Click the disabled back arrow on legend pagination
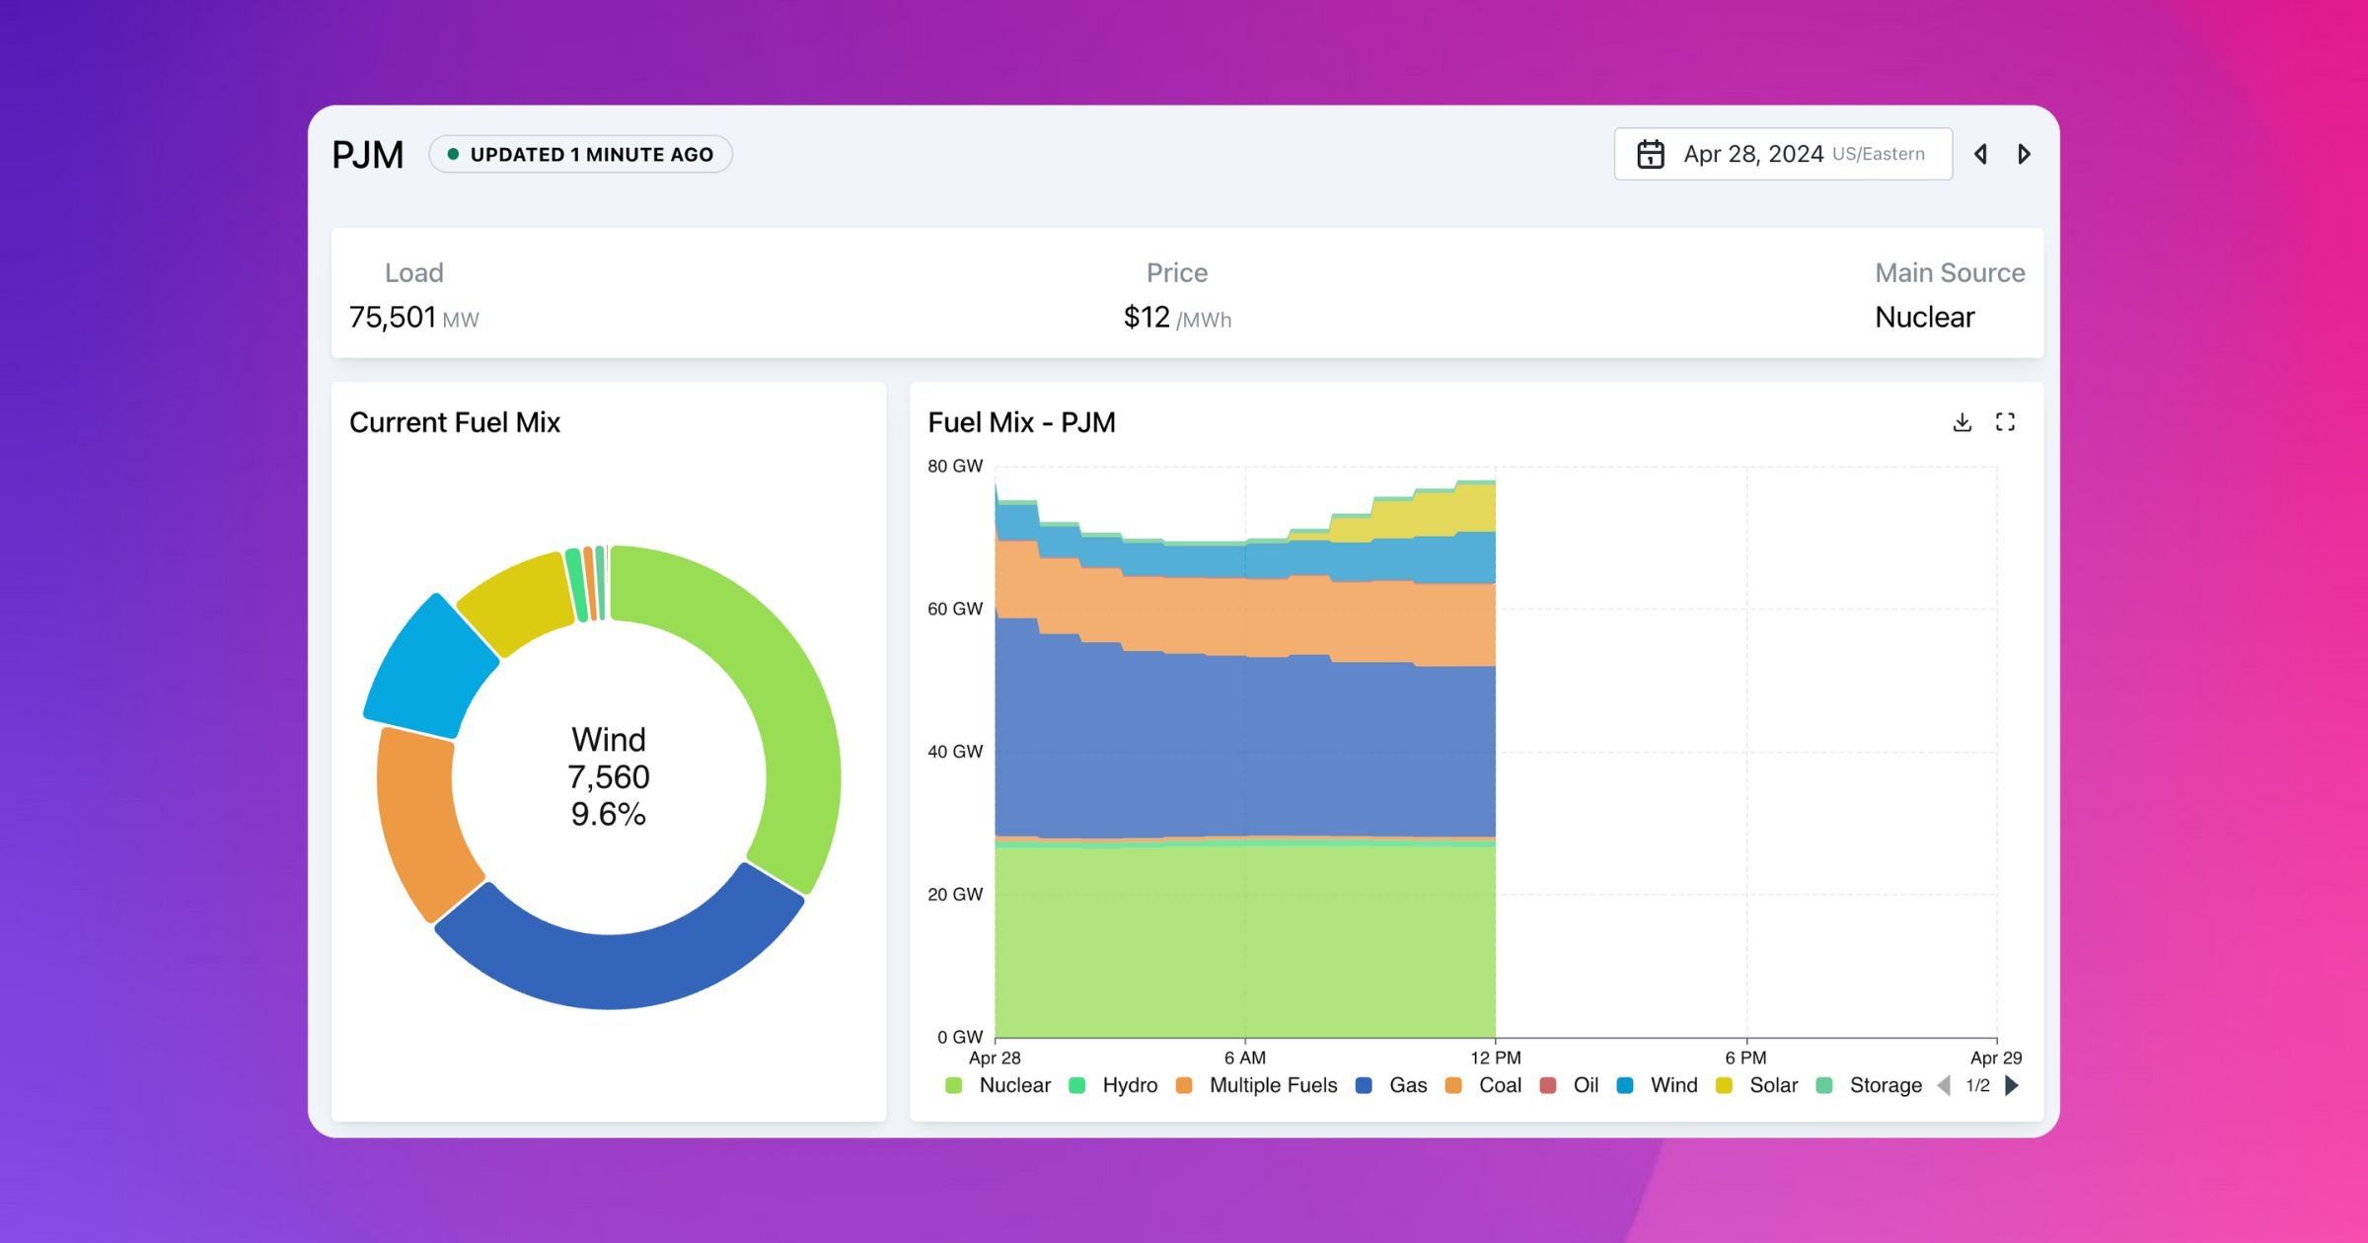 [1944, 1085]
